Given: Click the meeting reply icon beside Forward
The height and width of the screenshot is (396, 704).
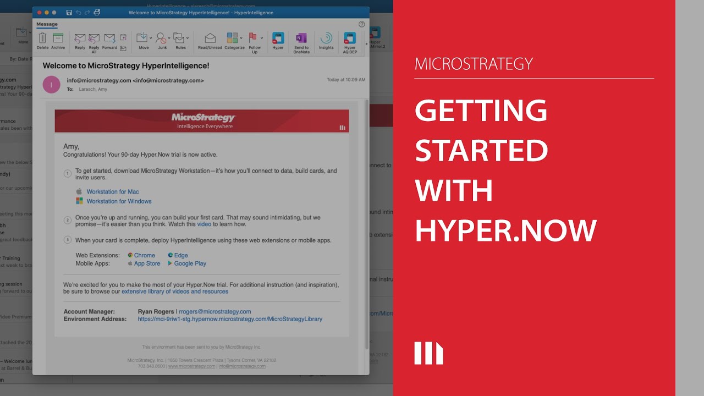Looking at the screenshot, I should click(x=123, y=37).
